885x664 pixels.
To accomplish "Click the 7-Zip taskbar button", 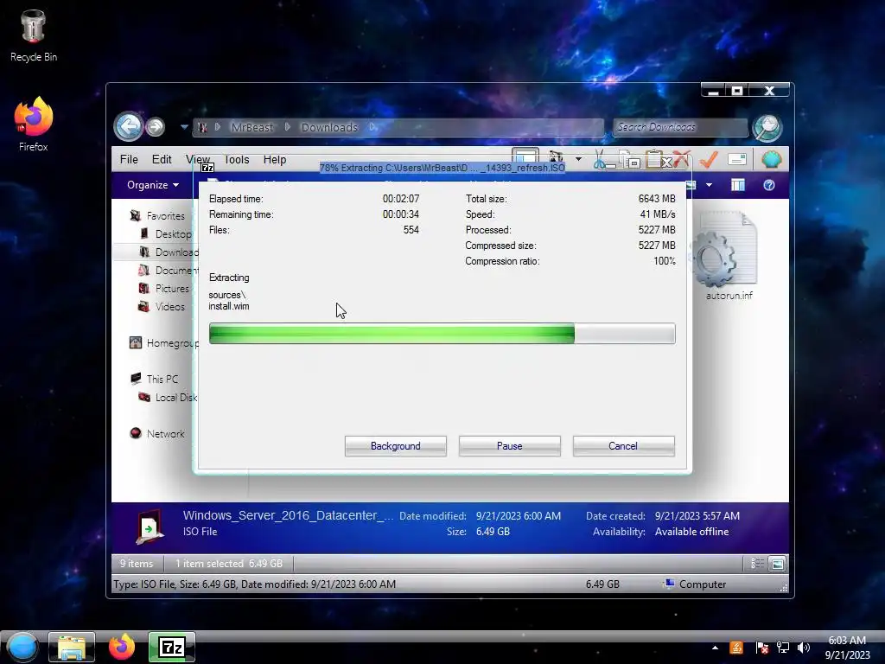I will [172, 647].
